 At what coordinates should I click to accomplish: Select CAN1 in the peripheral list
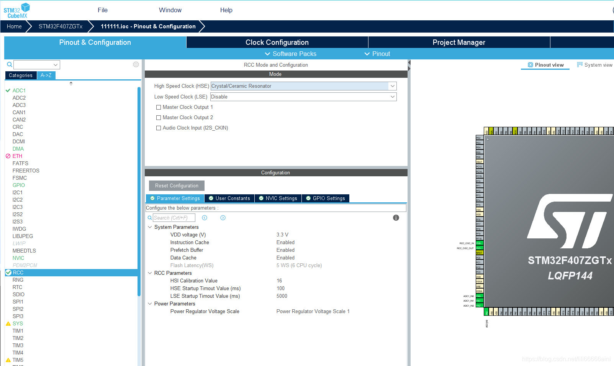tap(19, 112)
